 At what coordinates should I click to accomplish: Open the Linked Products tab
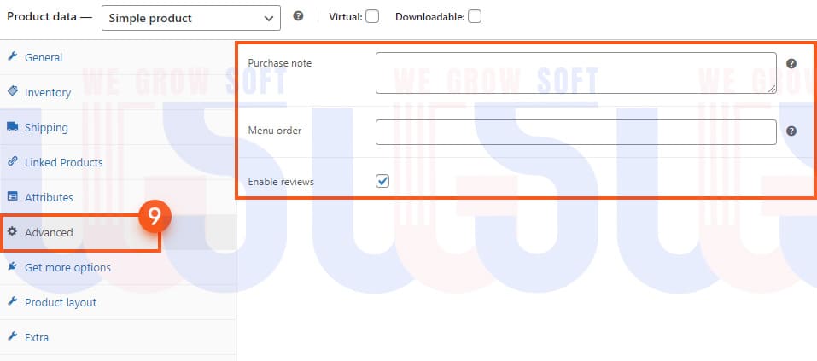[x=119, y=162]
